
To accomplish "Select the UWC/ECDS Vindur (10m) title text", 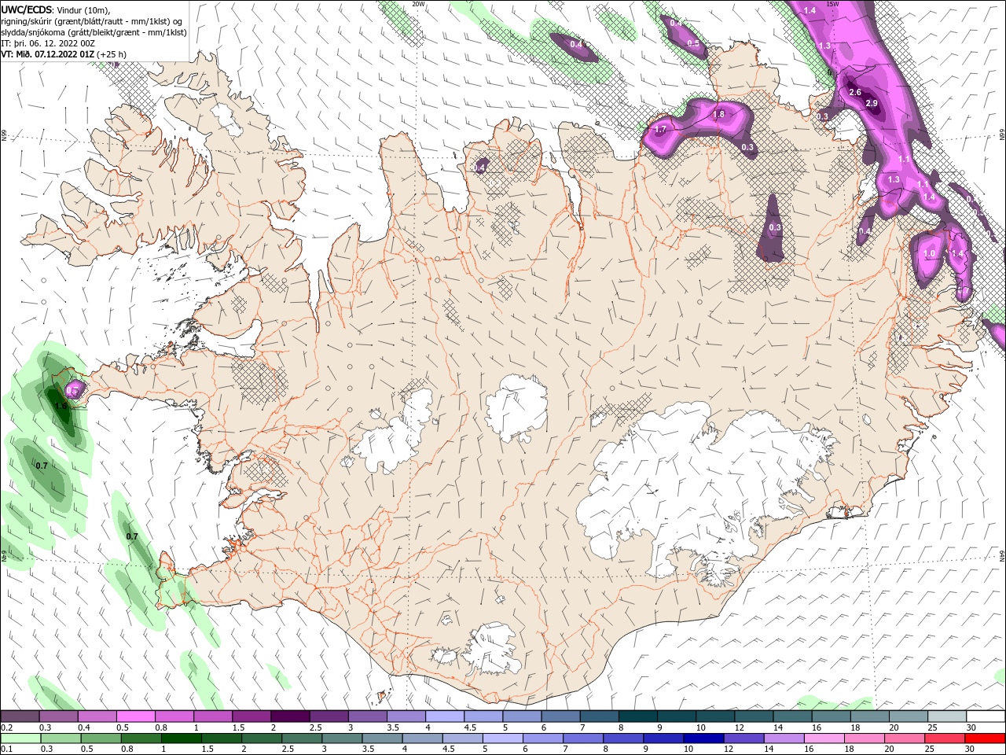I will click(56, 9).
